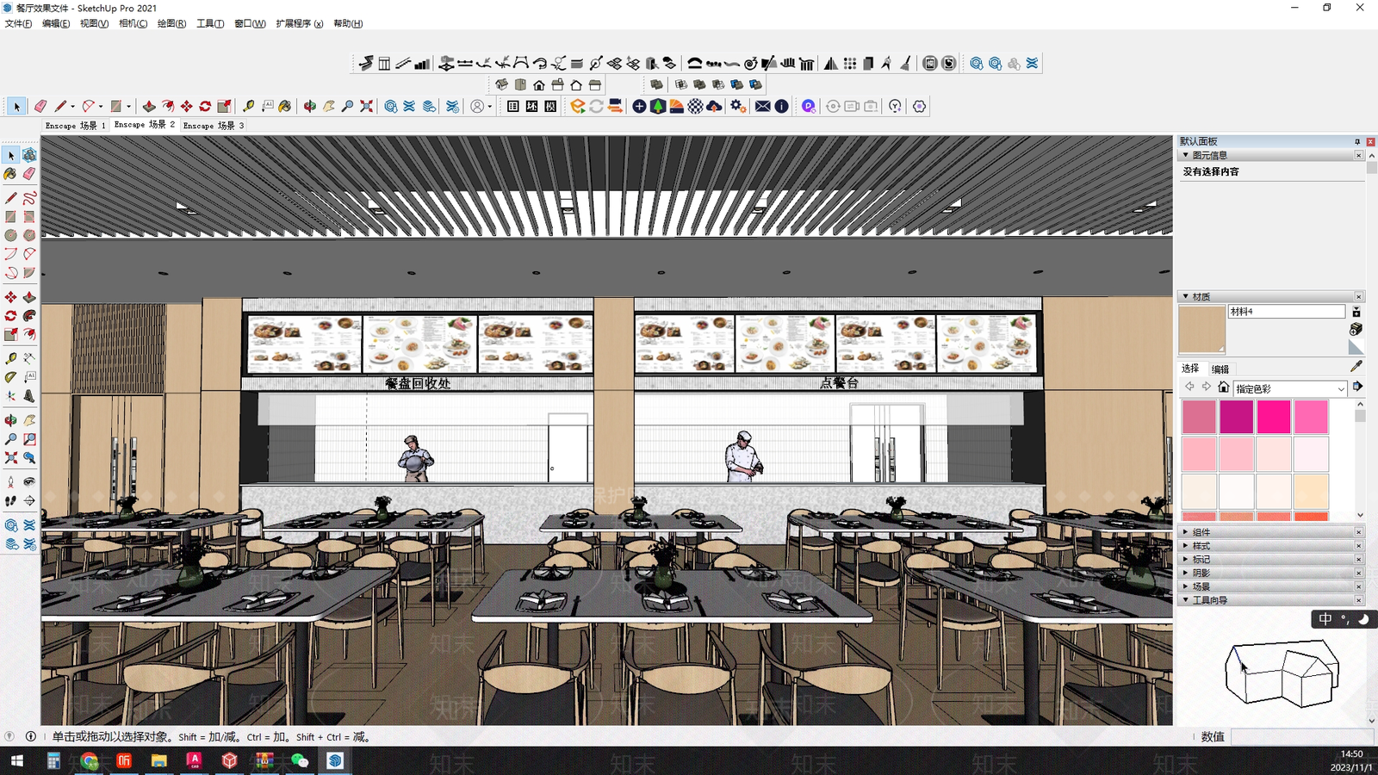
Task: Select the Orbit camera tool
Action: click(x=310, y=106)
